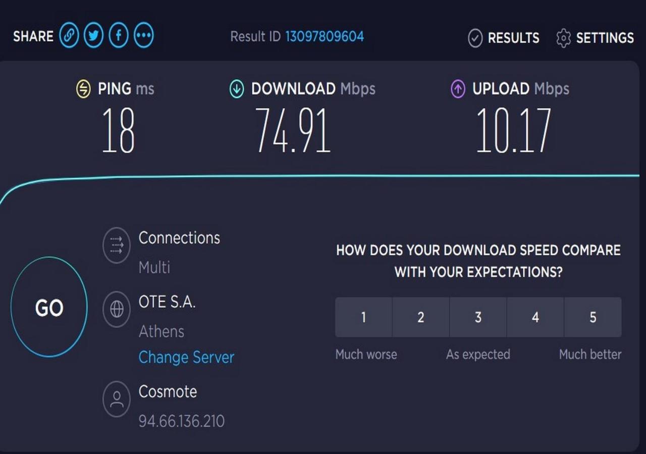Open more share options ellipsis icon

tap(144, 36)
